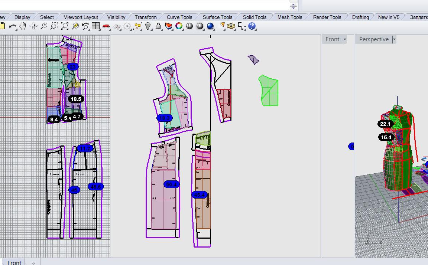Open Help with the question mark icon
This screenshot has height=265, width=428.
(x=252, y=26)
